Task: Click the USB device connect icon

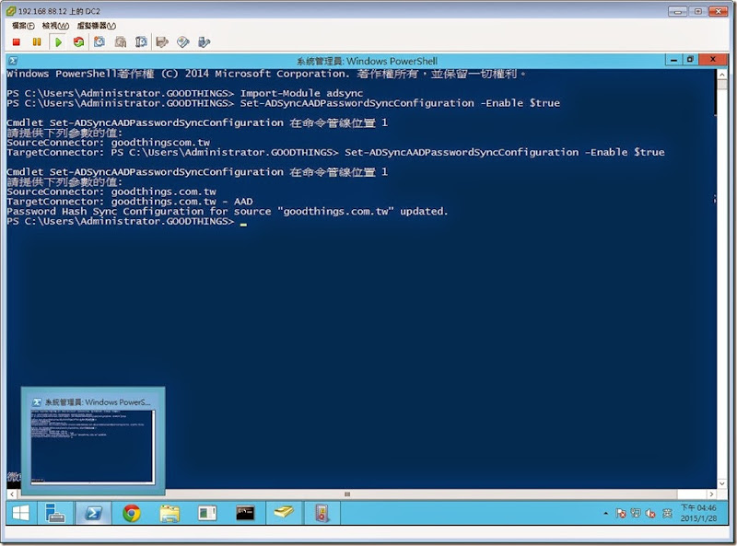Action: [x=204, y=42]
